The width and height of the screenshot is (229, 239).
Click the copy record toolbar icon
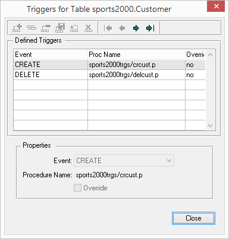click(46, 28)
